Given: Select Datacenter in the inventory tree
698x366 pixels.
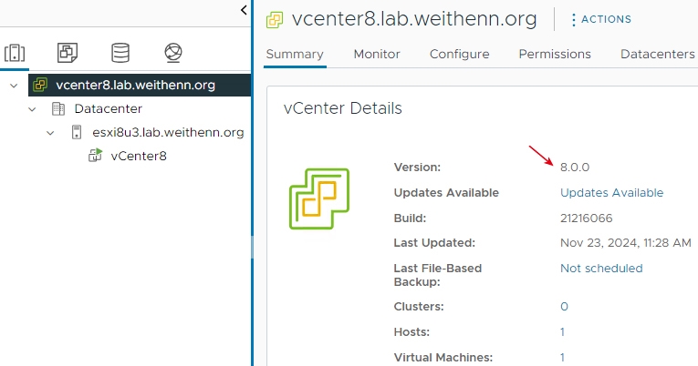Looking at the screenshot, I should coord(109,108).
